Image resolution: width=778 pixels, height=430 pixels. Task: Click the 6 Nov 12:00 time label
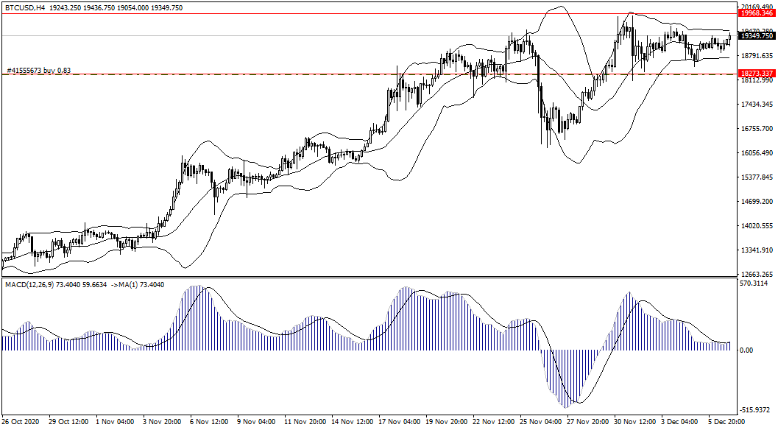point(208,422)
